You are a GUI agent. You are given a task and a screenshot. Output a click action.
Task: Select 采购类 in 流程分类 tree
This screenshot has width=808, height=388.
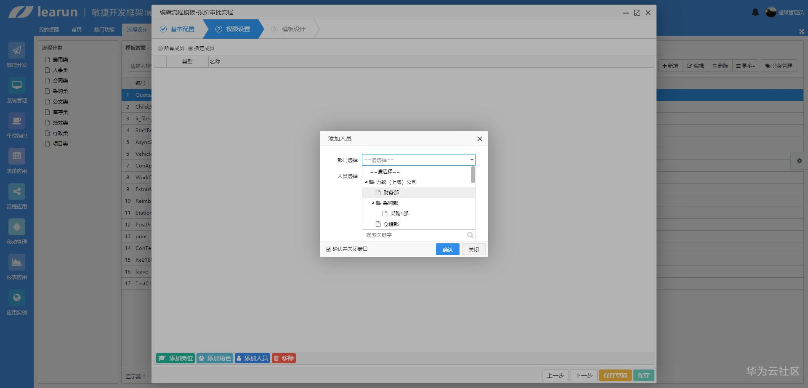[x=60, y=91]
